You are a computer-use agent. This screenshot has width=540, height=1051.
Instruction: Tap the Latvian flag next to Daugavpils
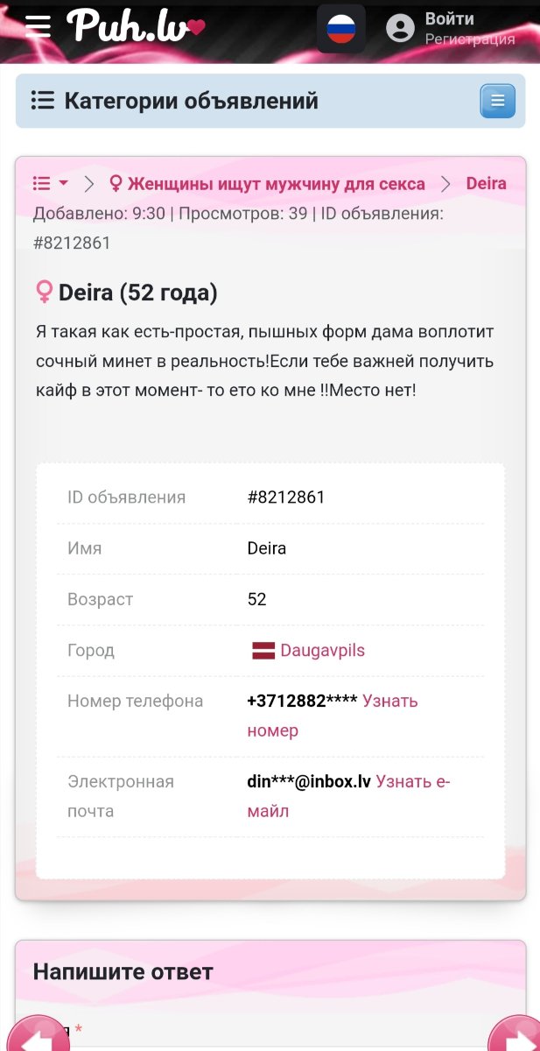click(263, 651)
